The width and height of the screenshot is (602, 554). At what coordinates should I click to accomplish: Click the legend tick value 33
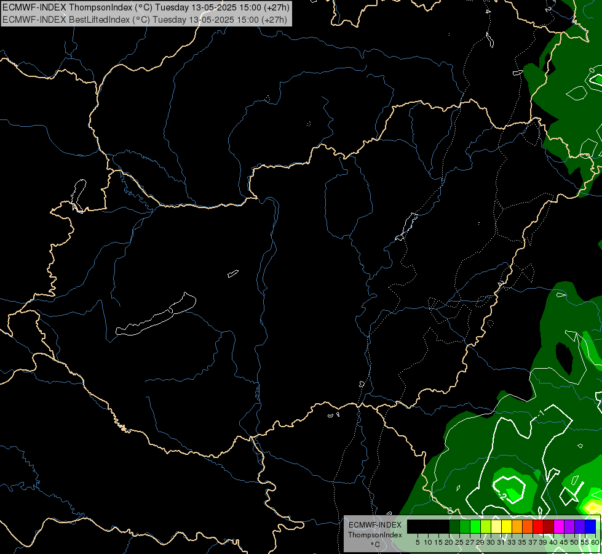[512, 542]
